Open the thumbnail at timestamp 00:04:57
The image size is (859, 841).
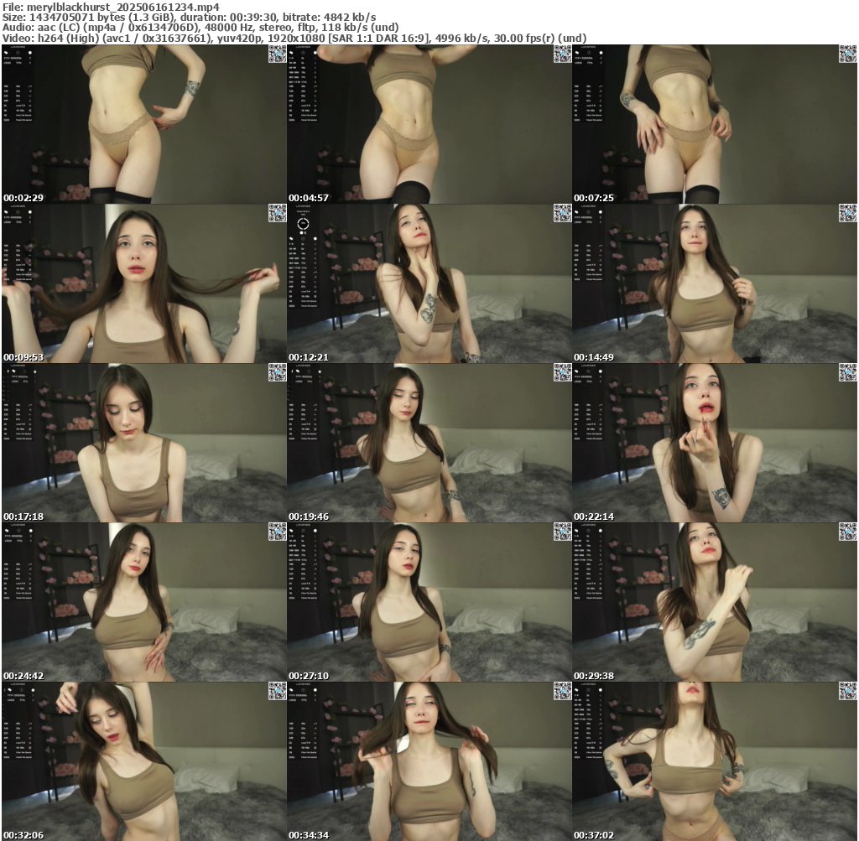click(429, 124)
